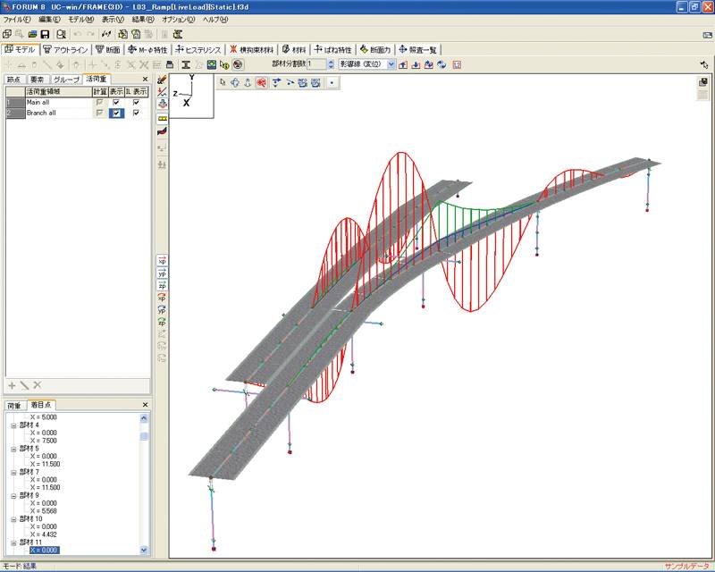
Task: Switch to the 断面力 tab
Action: [375, 50]
